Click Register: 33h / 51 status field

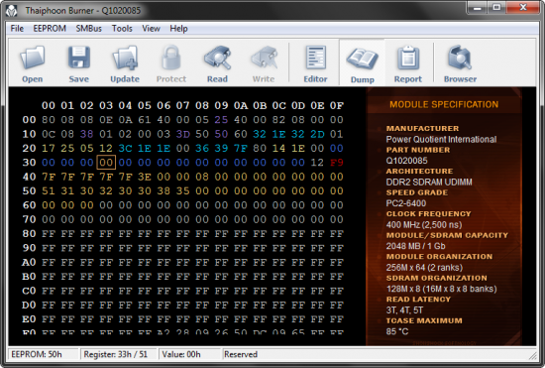click(119, 354)
